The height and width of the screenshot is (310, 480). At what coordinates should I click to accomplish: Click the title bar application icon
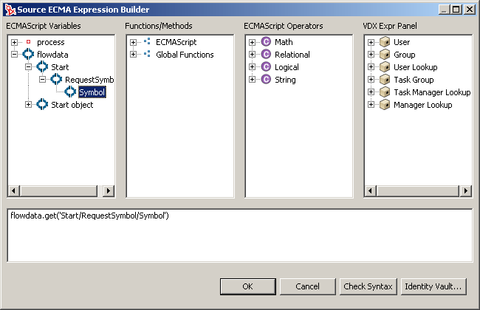(10, 10)
